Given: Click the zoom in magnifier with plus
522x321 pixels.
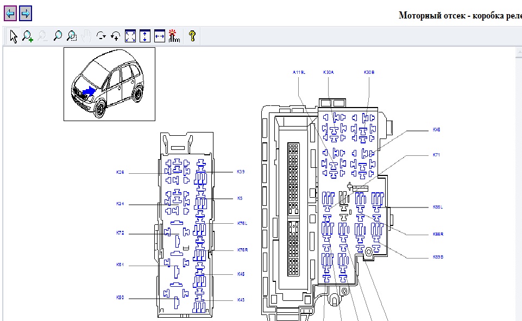Looking at the screenshot, I should (28, 36).
